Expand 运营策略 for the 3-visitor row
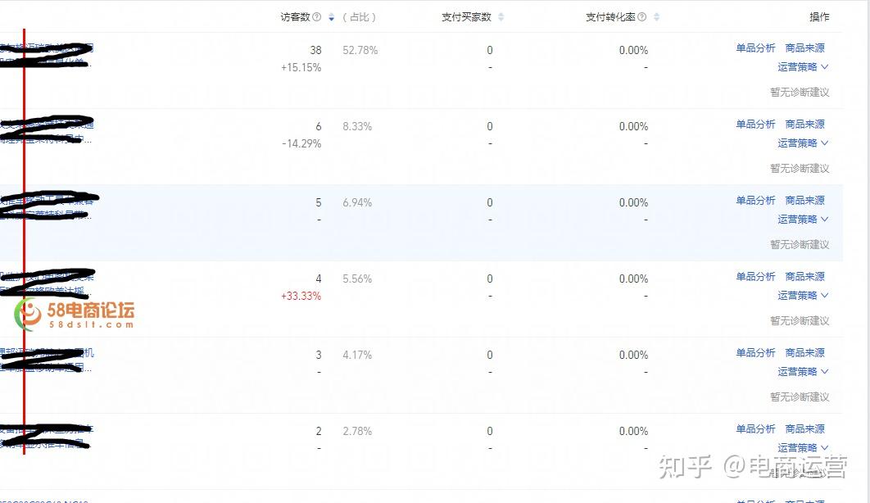870x503 pixels. (803, 372)
